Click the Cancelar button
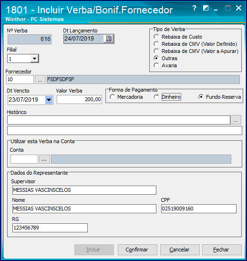The image size is (247, 261). 180,250
